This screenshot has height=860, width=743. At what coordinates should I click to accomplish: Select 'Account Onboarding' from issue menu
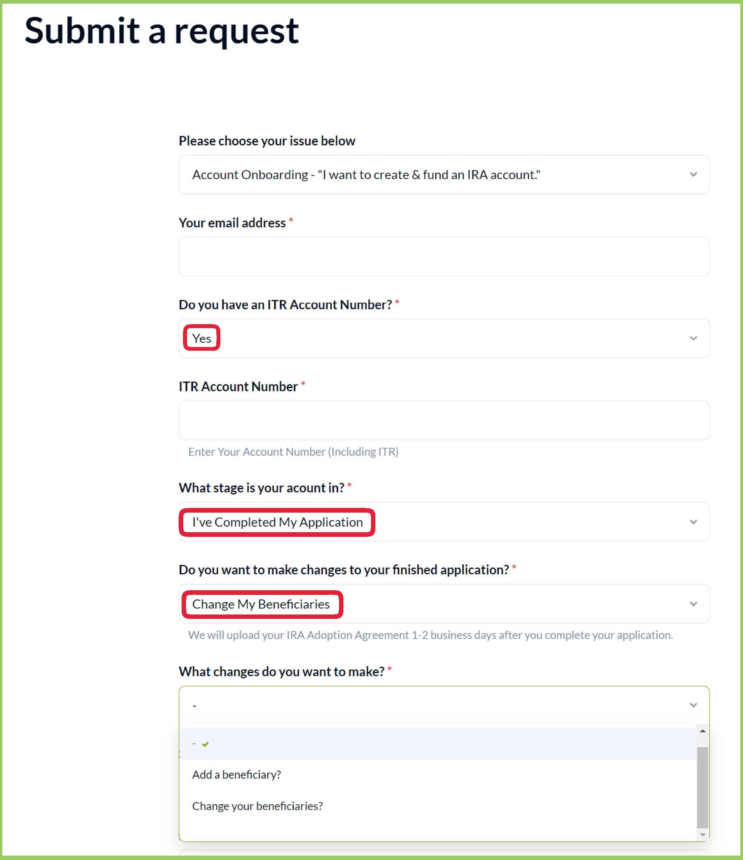[x=444, y=174]
